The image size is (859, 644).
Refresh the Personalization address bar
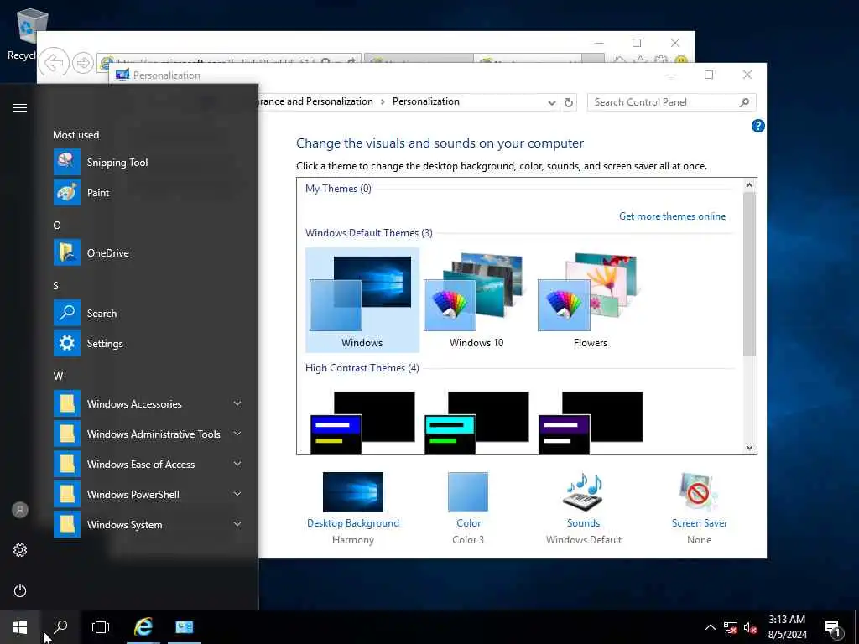pyautogui.click(x=569, y=102)
